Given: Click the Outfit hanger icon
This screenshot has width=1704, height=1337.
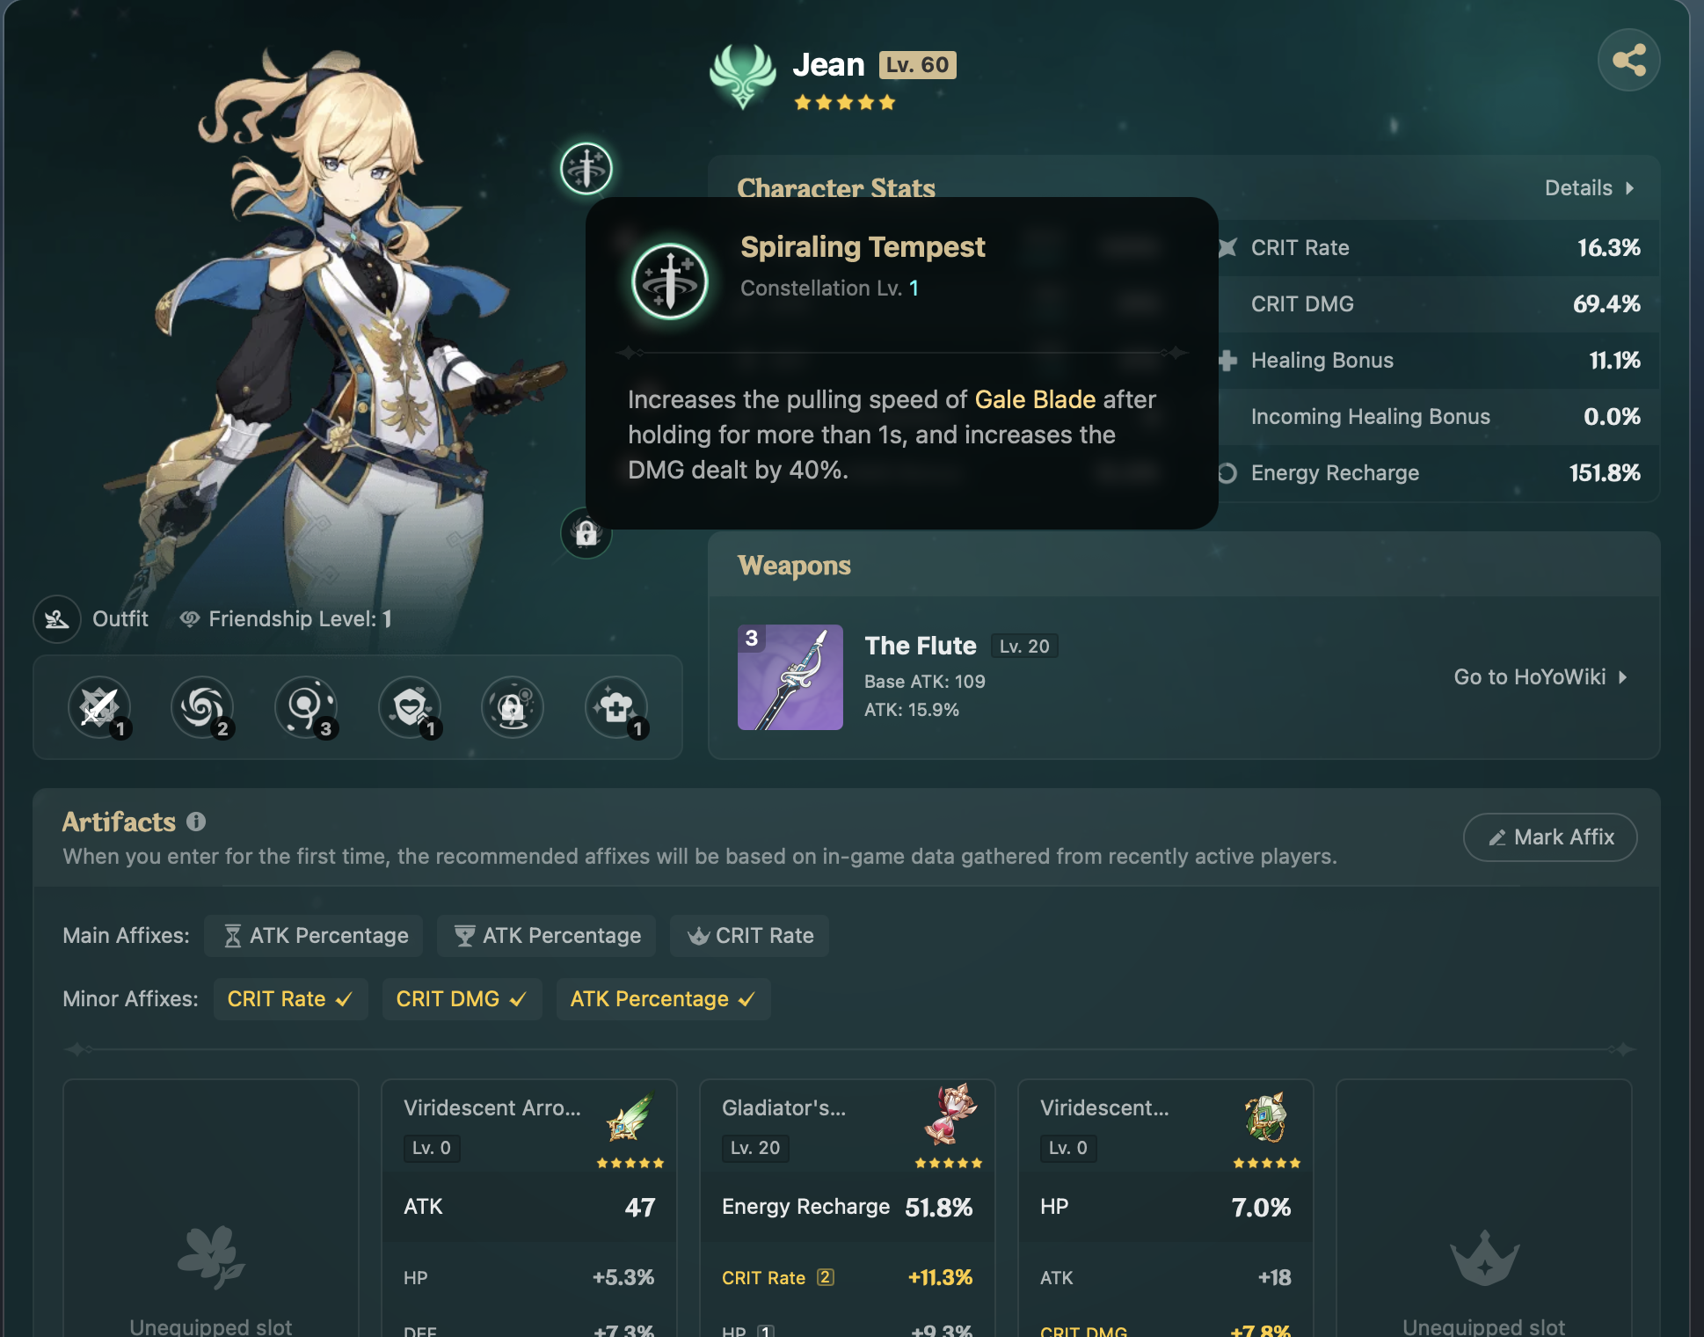Looking at the screenshot, I should [57, 619].
